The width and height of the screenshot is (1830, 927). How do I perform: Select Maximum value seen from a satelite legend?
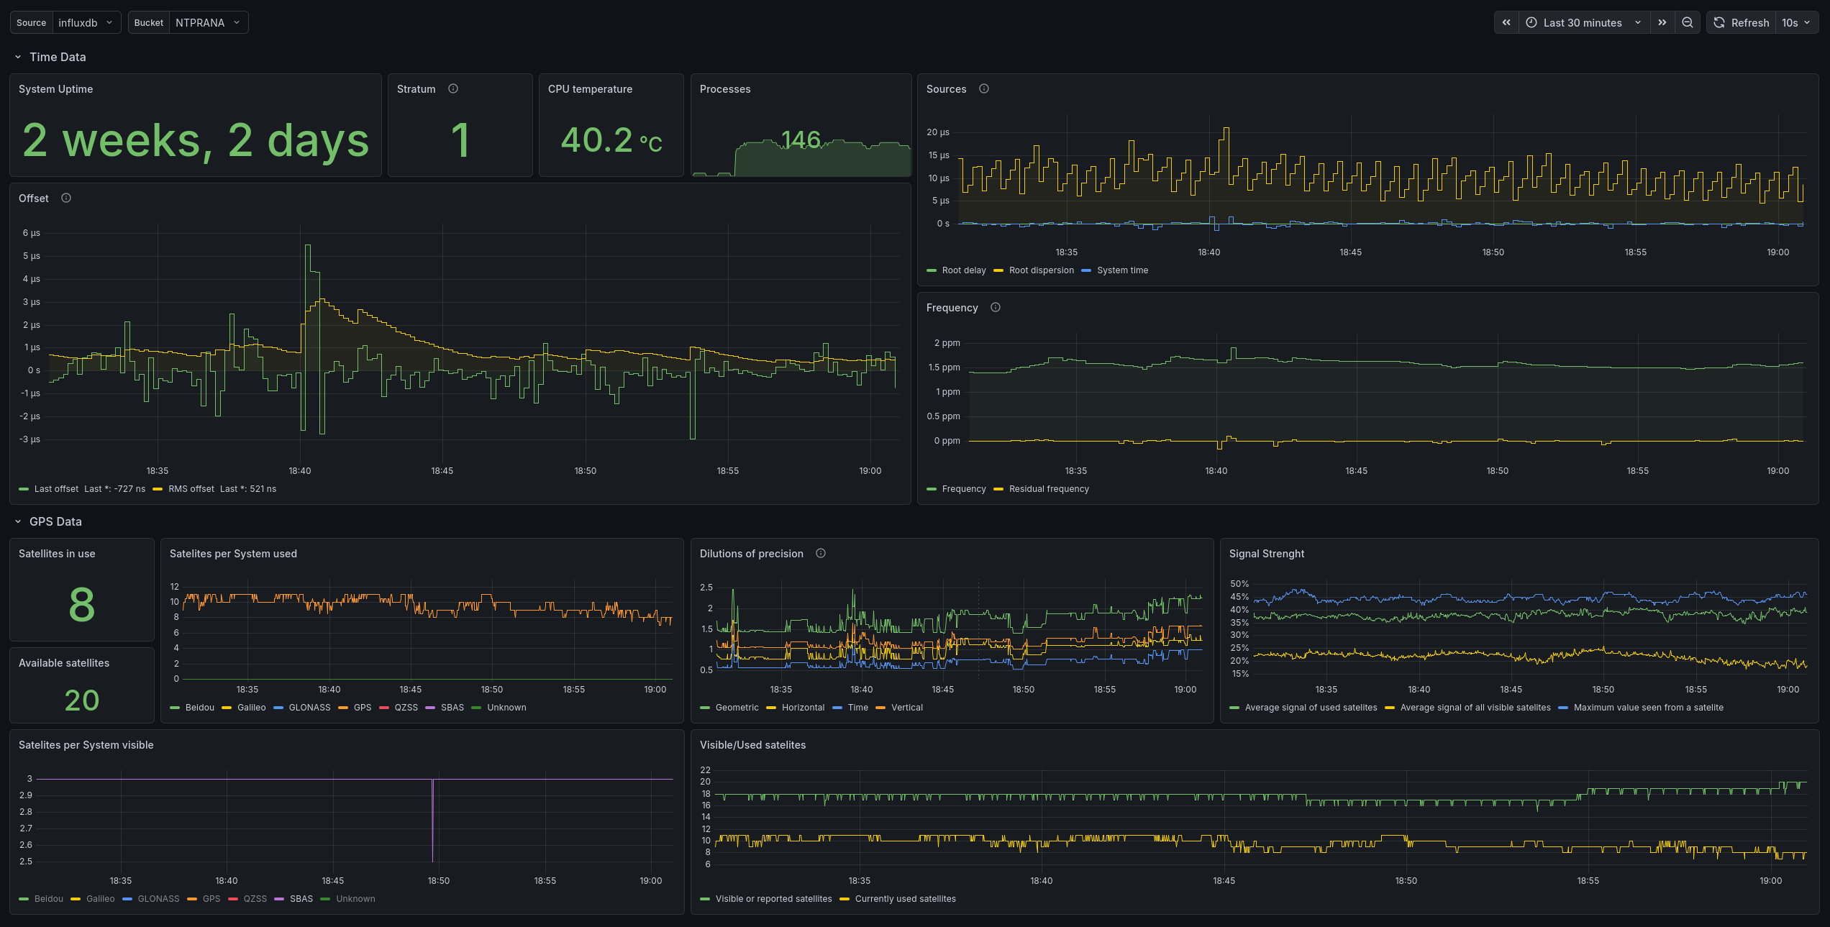pyautogui.click(x=1648, y=708)
